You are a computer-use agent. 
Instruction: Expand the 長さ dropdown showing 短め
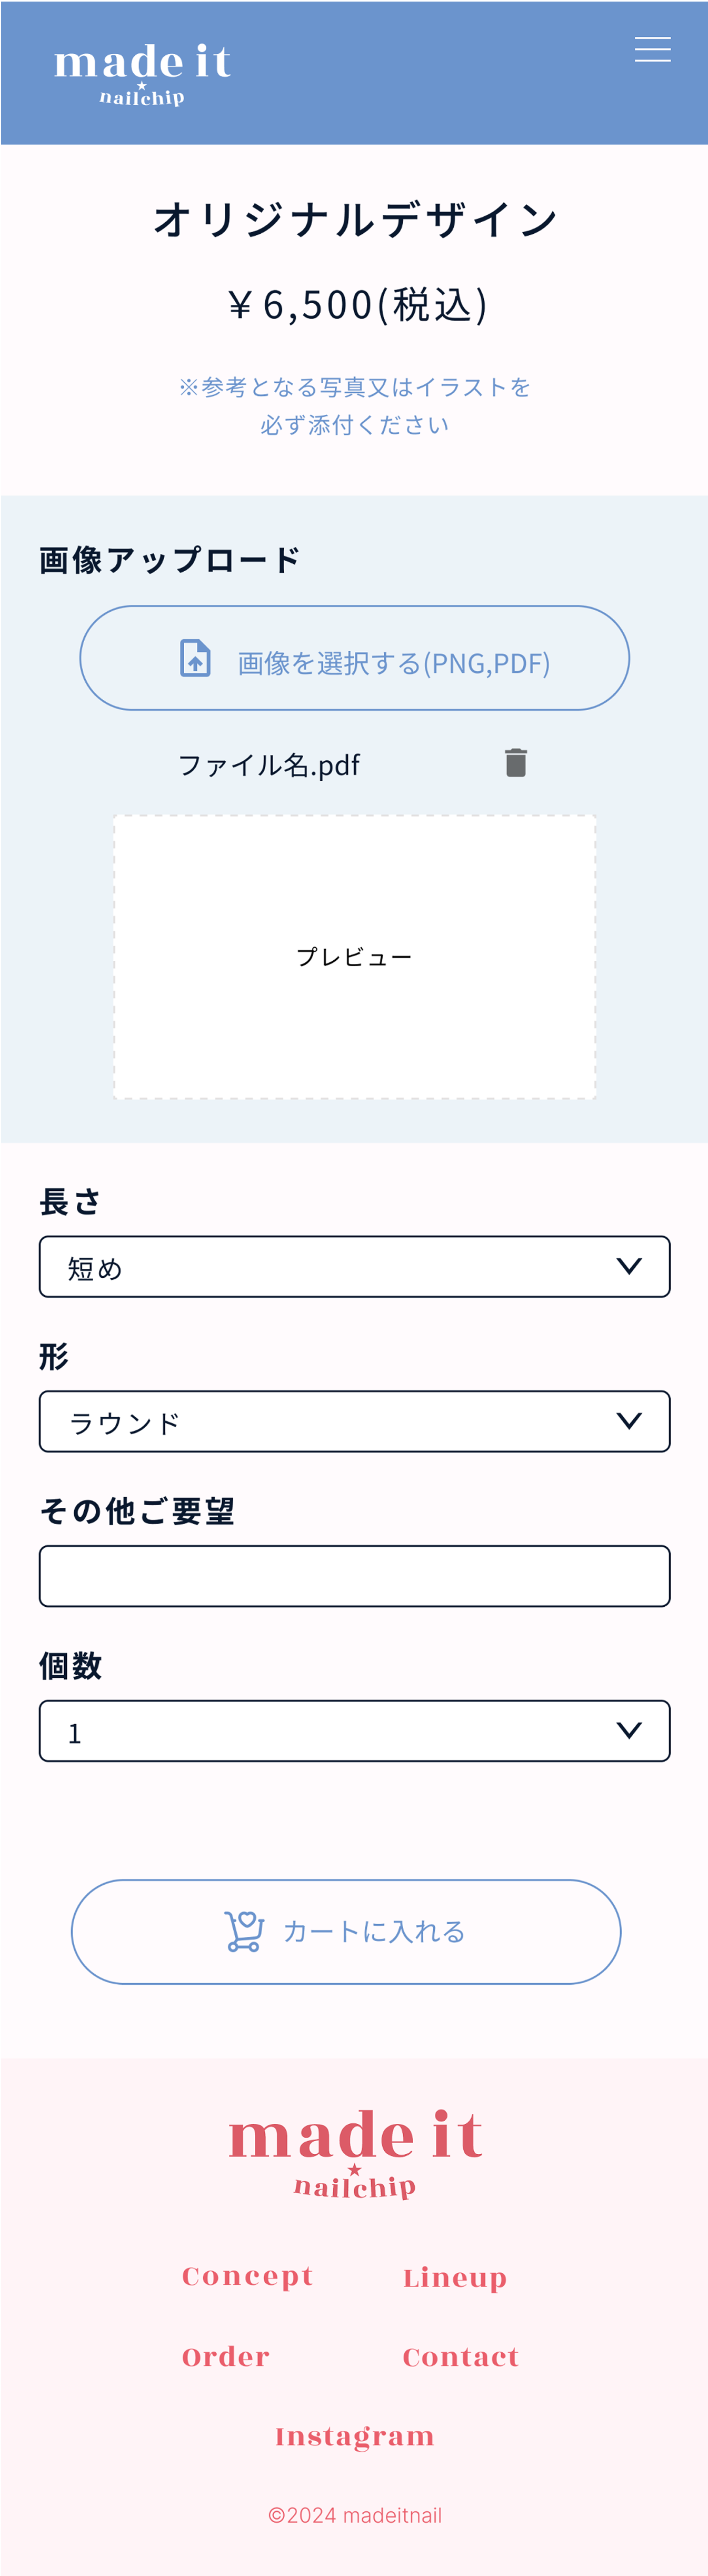click(354, 1266)
